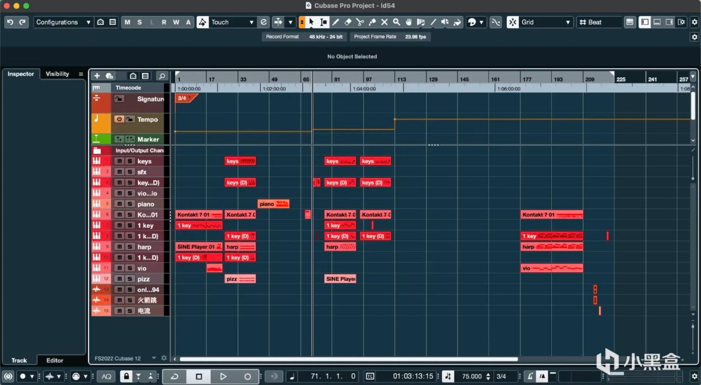The width and height of the screenshot is (701, 385).
Task: Open the track-list lines icon beside search
Action: 145,76
